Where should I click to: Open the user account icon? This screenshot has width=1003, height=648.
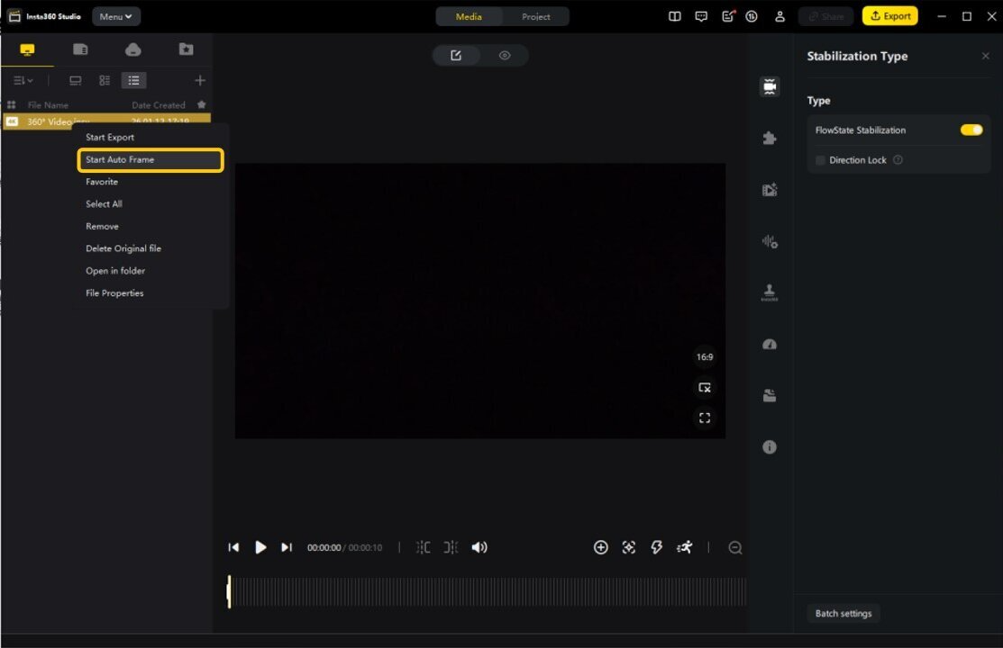780,16
